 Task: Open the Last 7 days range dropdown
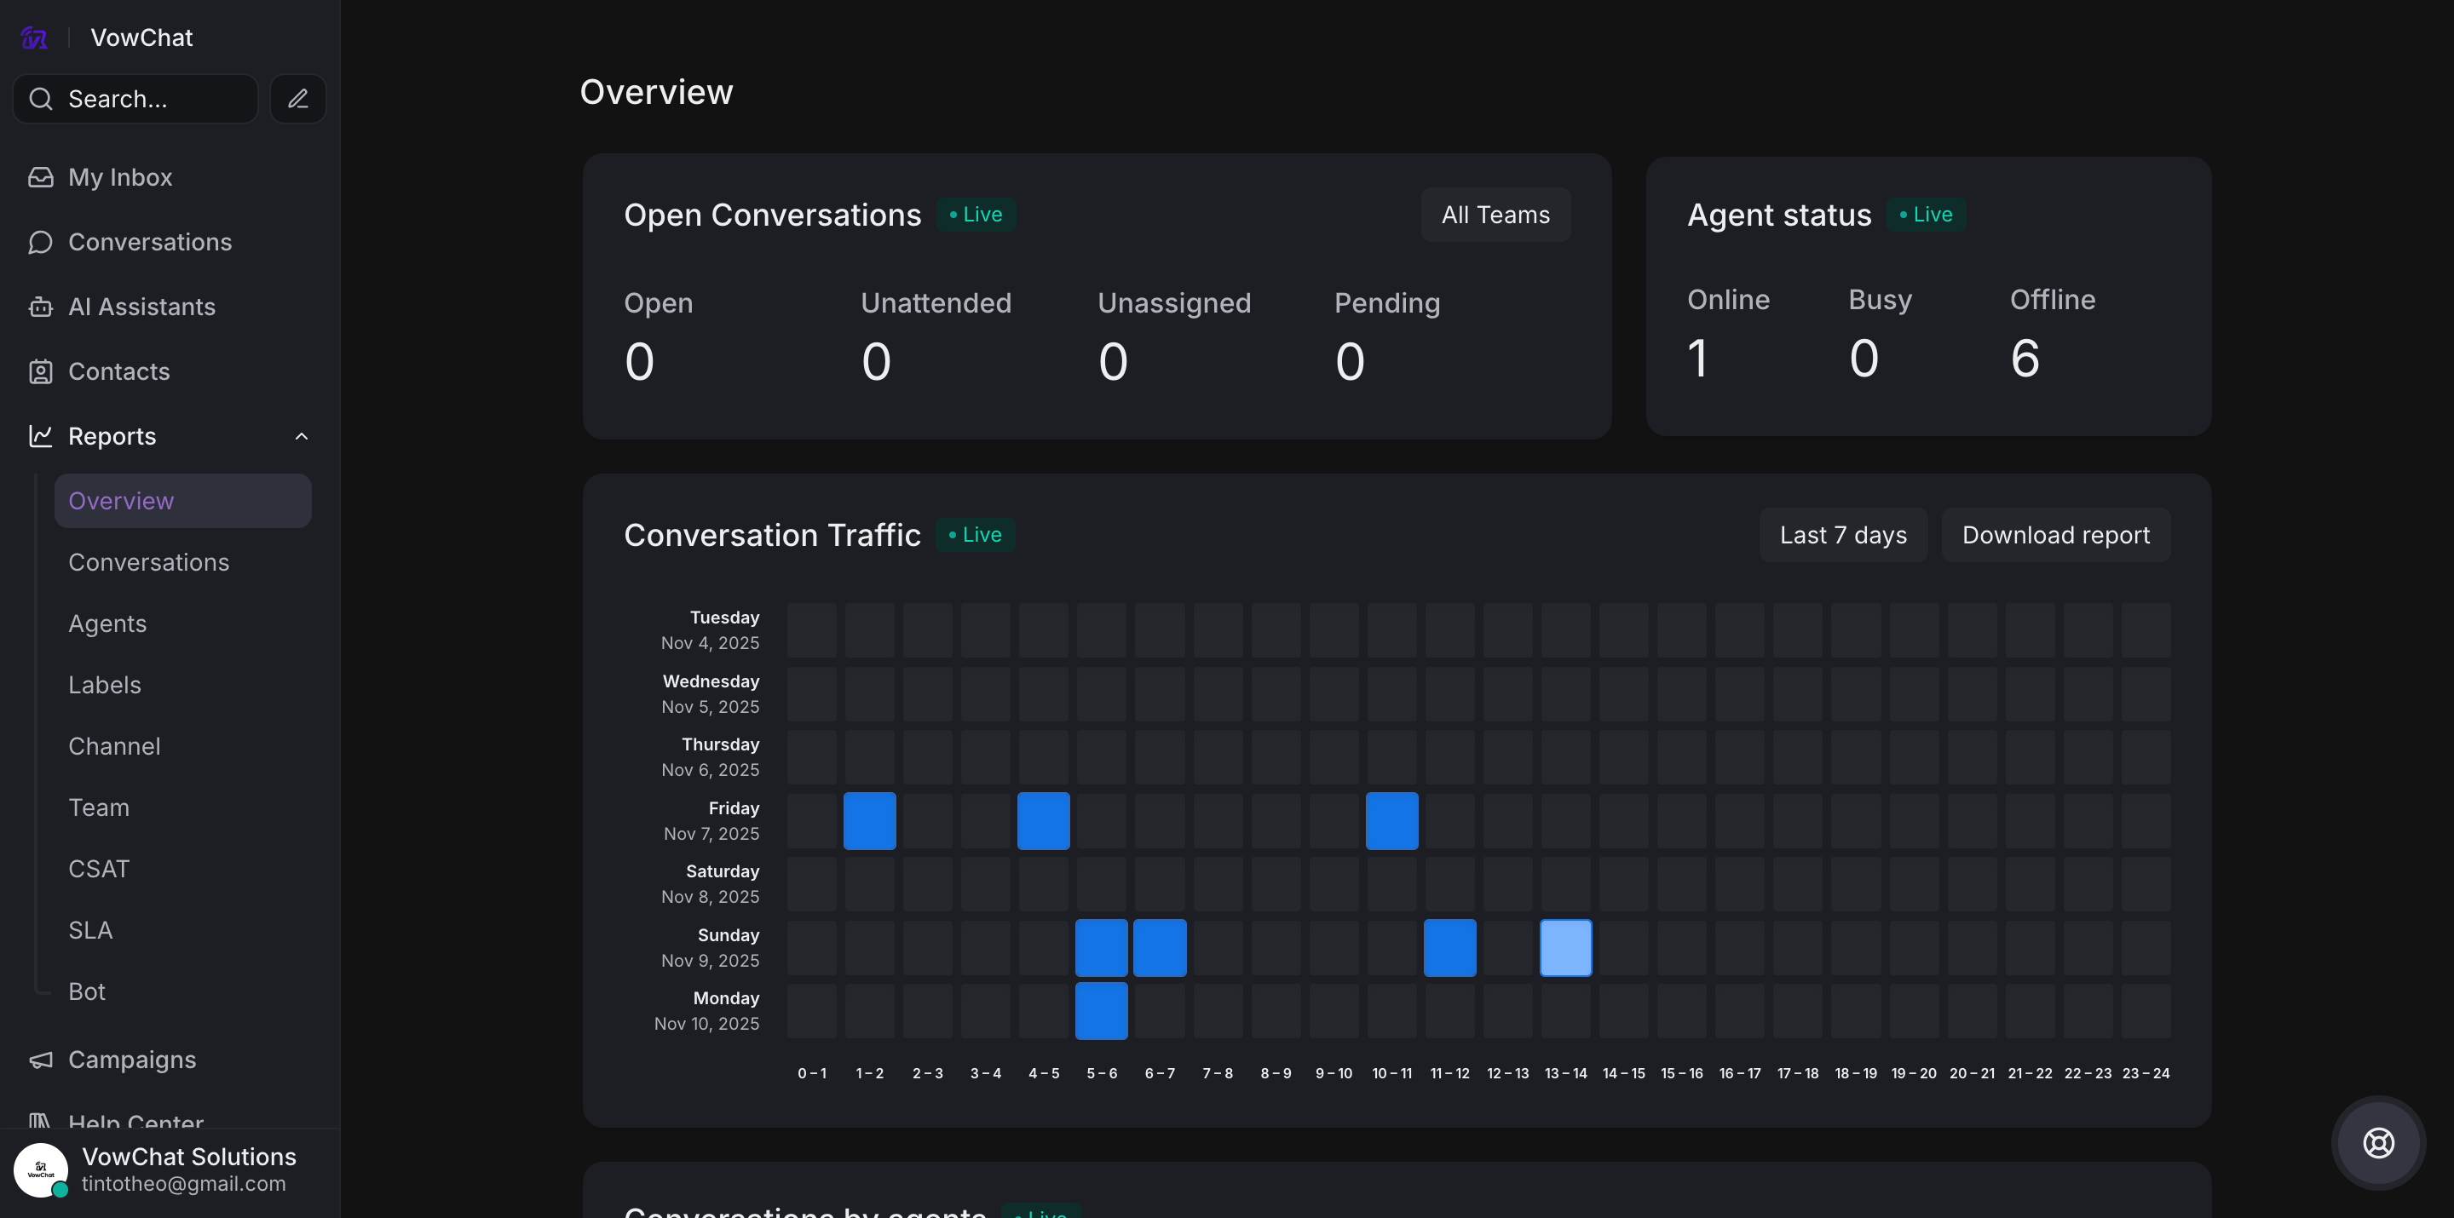[1842, 535]
